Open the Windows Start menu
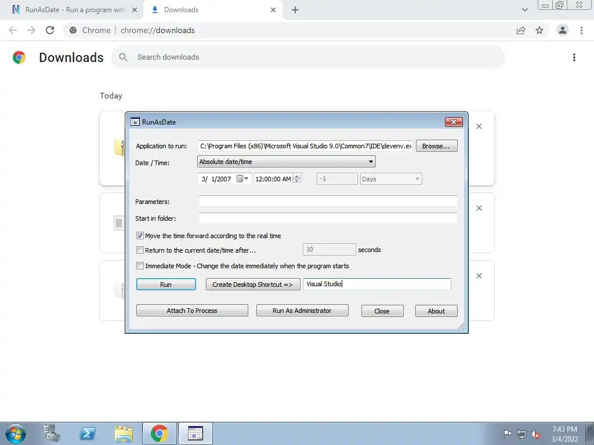Image resolution: width=594 pixels, height=445 pixels. (15, 433)
